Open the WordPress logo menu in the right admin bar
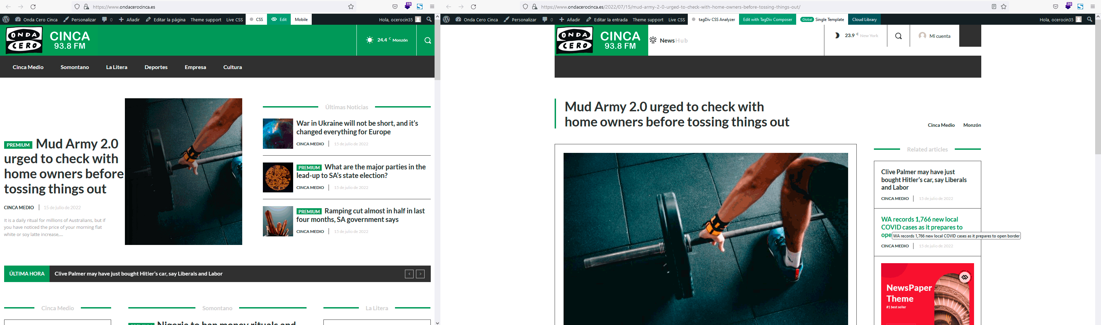 tap(446, 19)
